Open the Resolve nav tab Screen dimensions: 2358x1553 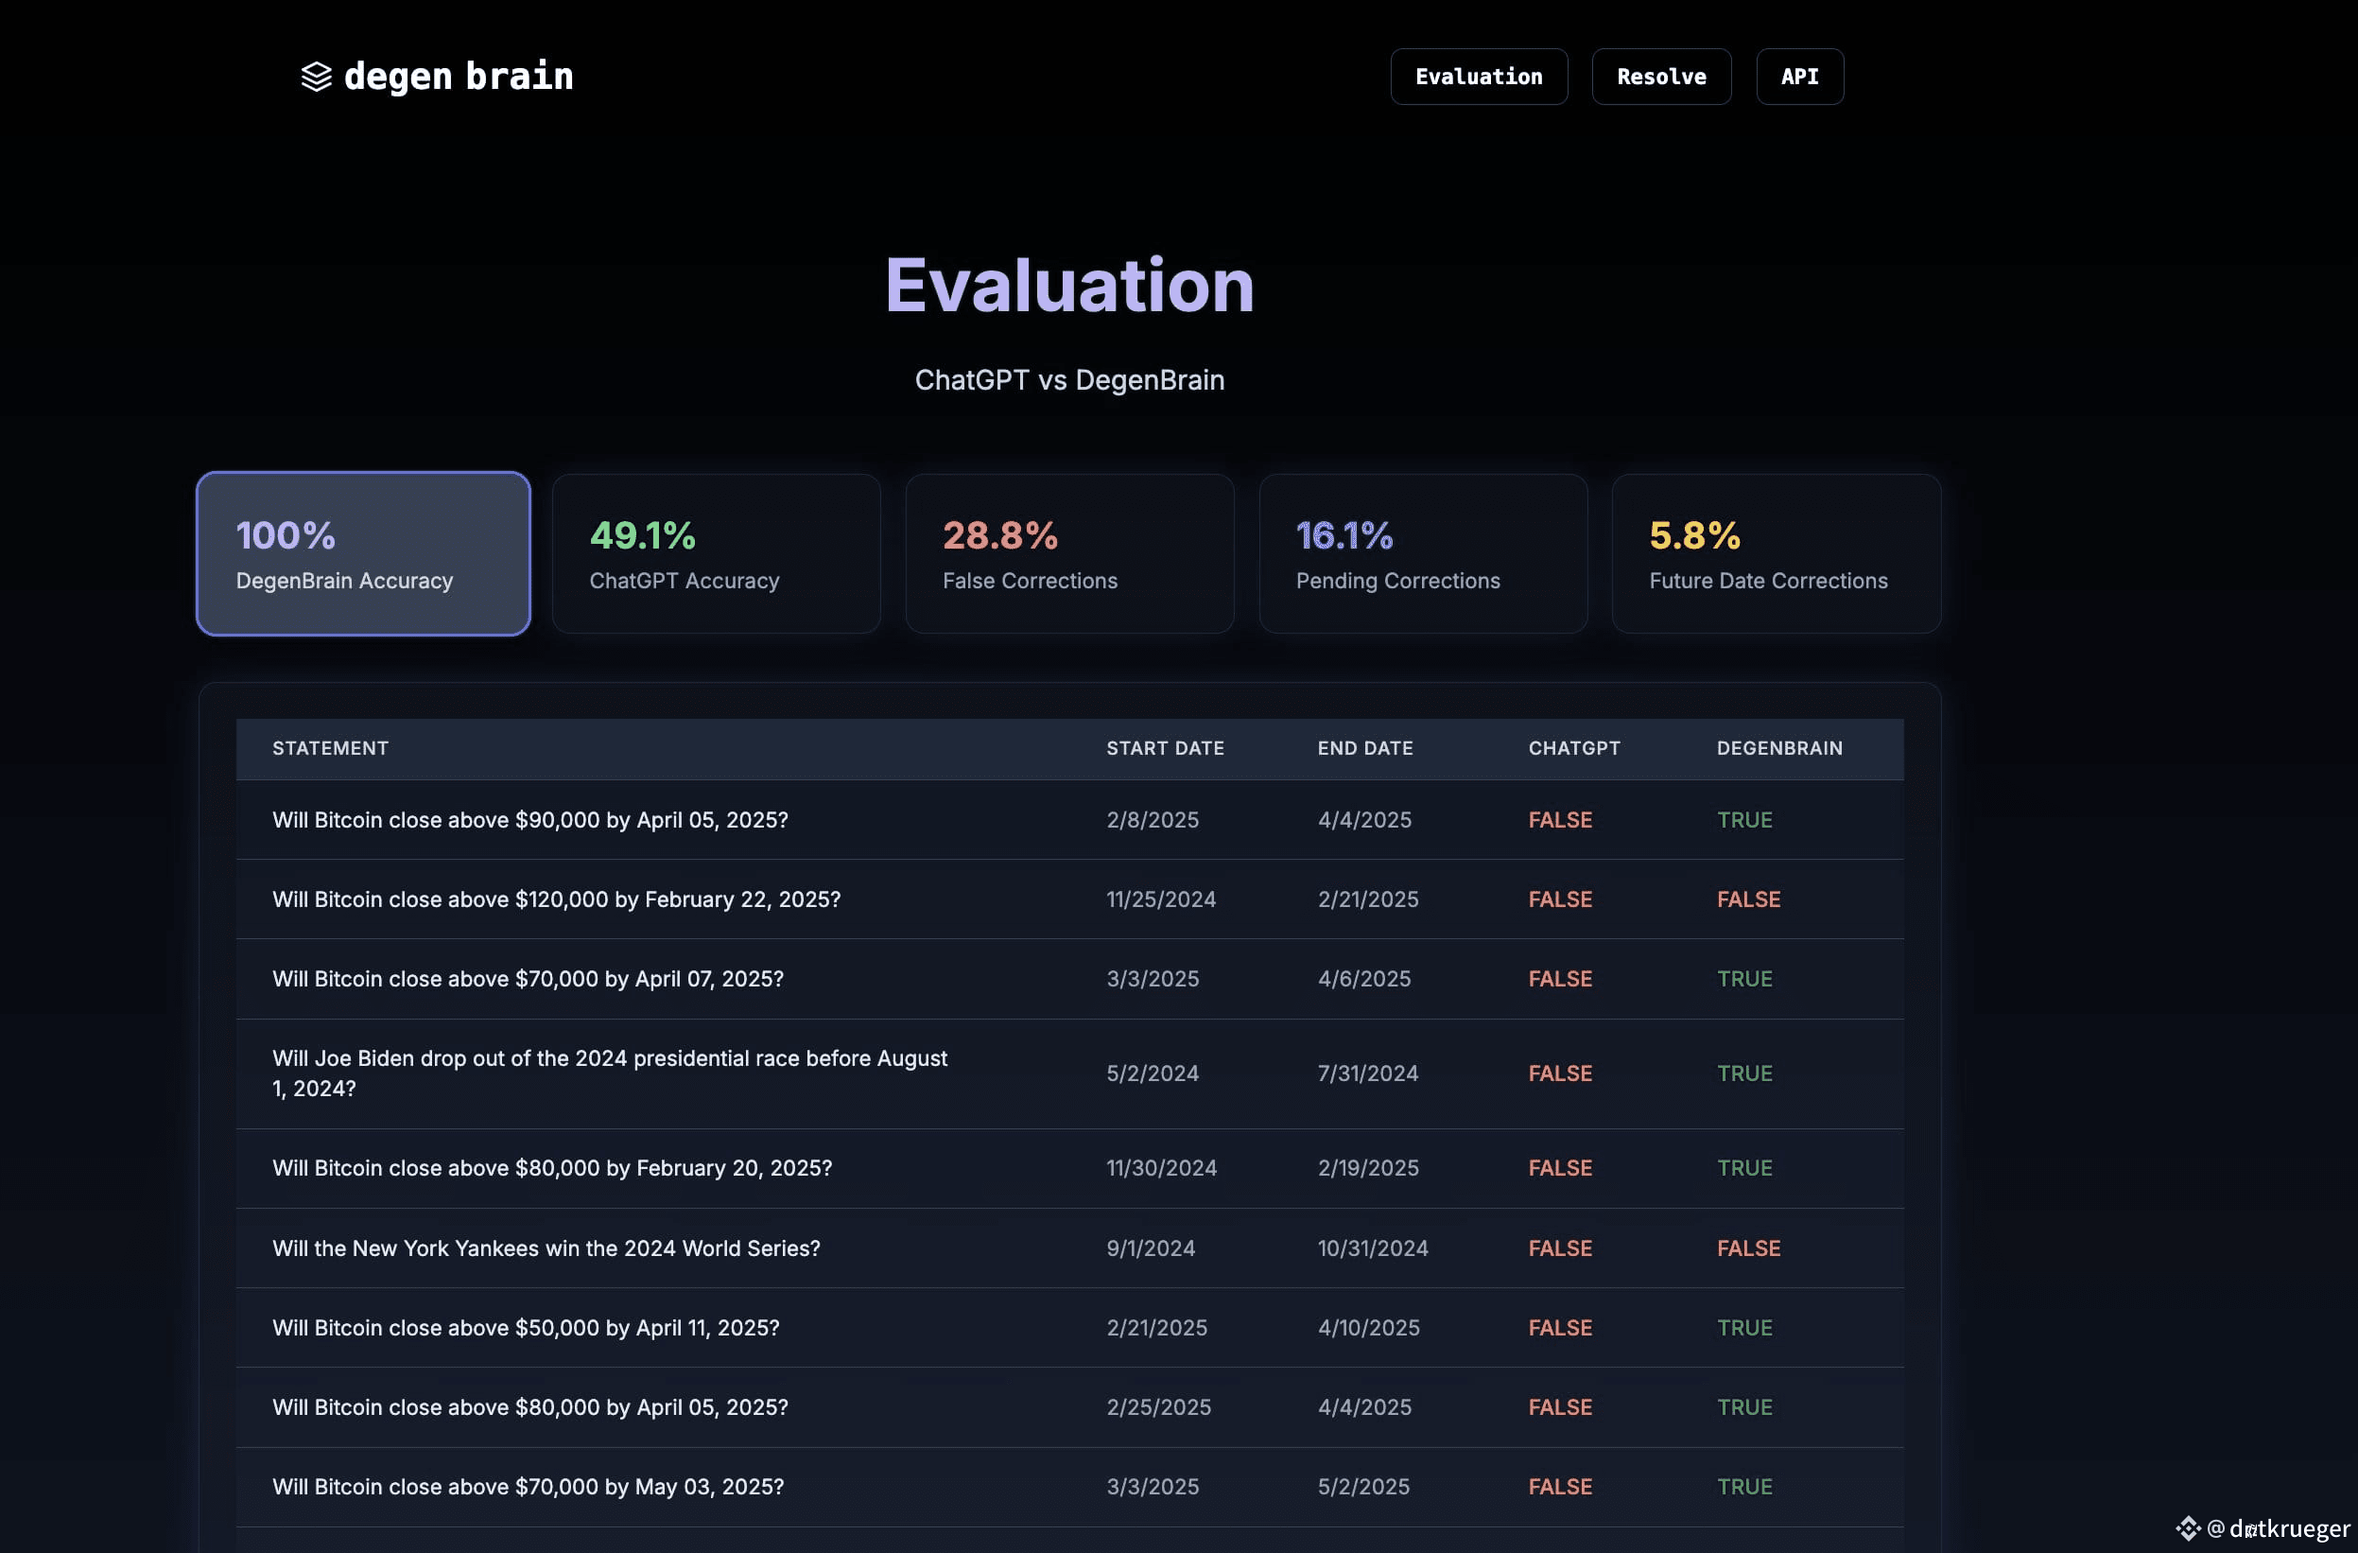(x=1660, y=77)
